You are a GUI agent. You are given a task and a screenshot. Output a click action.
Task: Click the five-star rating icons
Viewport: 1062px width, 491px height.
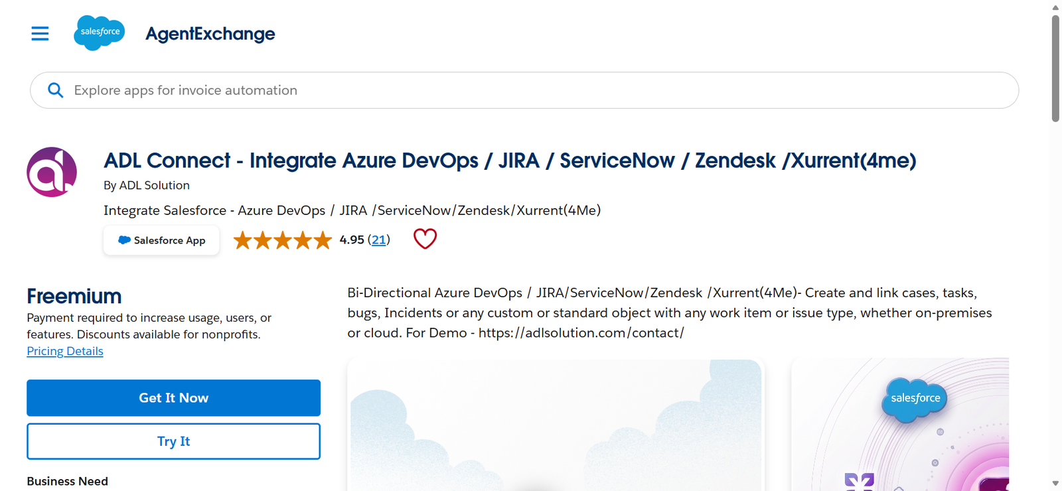[x=283, y=240]
